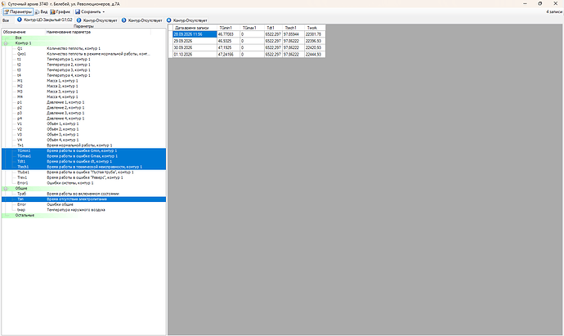Select the 30.09.2026 date cell
The width and height of the screenshot is (564, 336).
pos(195,48)
